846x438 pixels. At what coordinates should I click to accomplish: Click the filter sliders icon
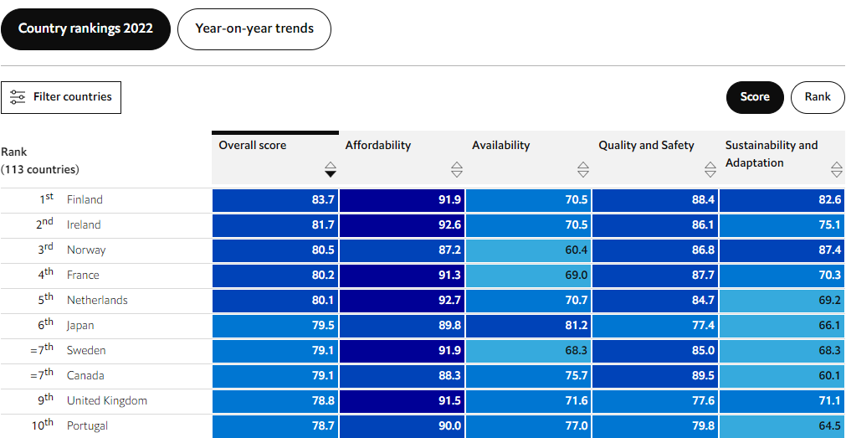(18, 97)
